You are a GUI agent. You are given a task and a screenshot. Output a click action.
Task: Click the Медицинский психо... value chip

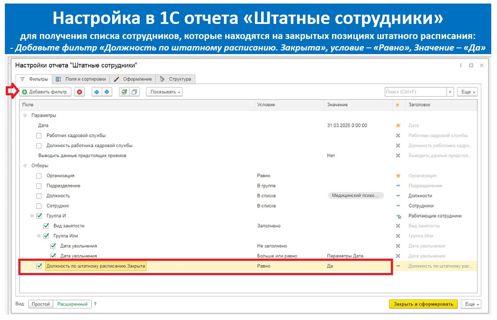coord(356,195)
